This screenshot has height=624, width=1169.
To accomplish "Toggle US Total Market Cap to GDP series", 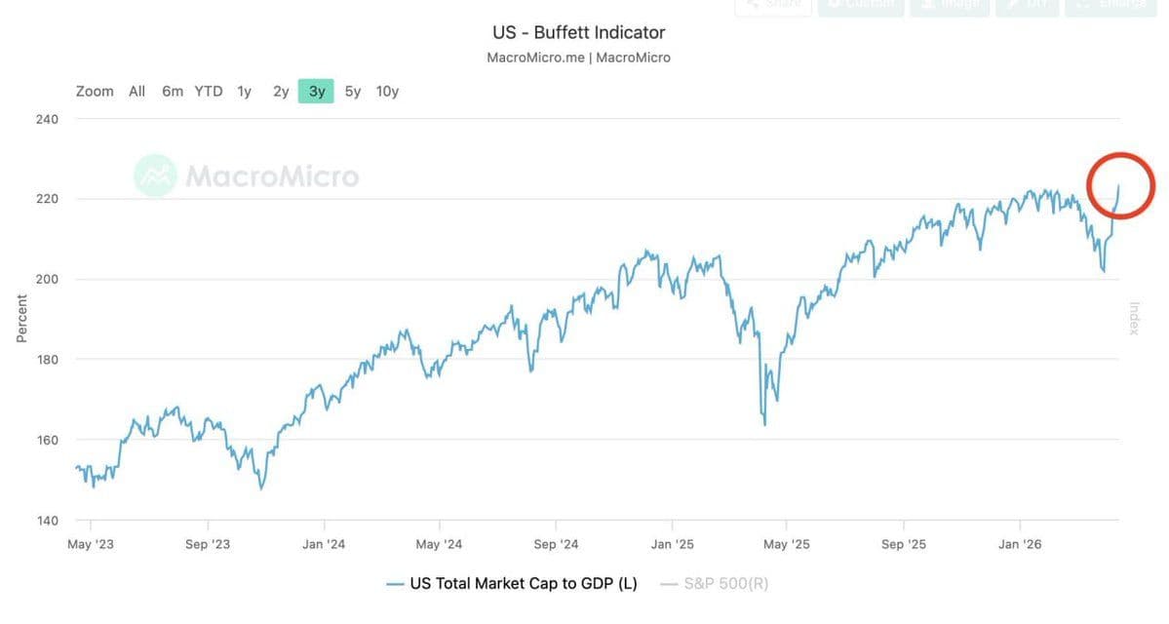I will pyautogui.click(x=524, y=584).
